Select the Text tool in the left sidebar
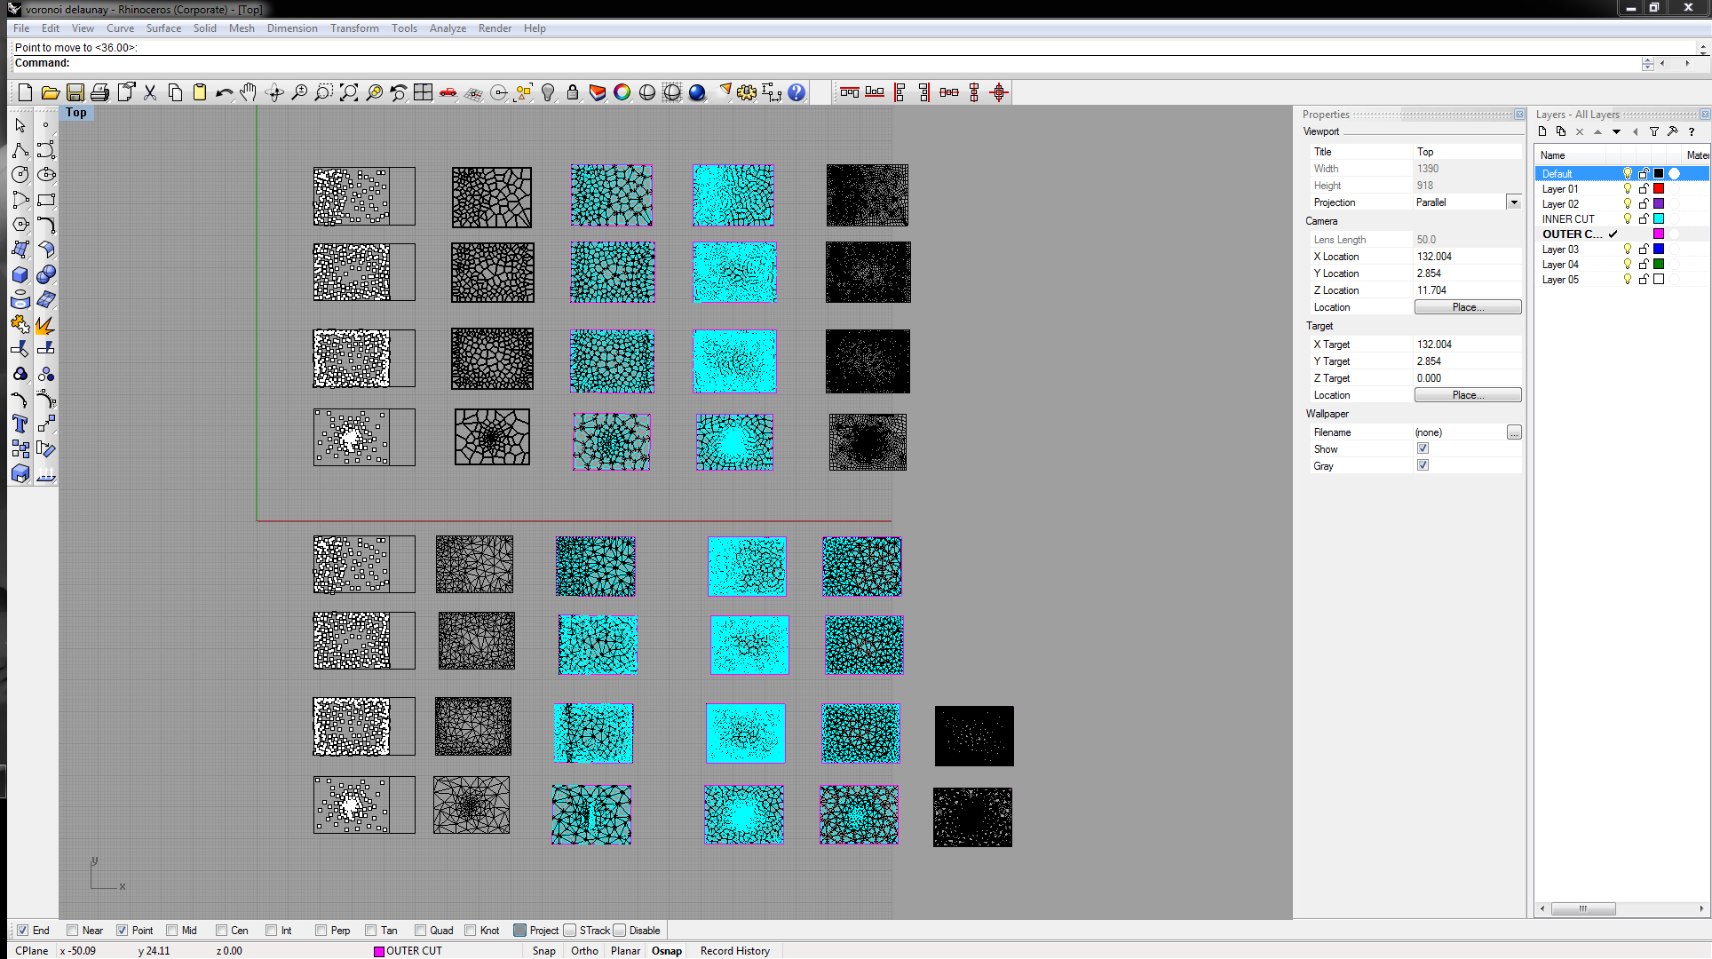Screen dimensions: 1712x959 [x=20, y=424]
